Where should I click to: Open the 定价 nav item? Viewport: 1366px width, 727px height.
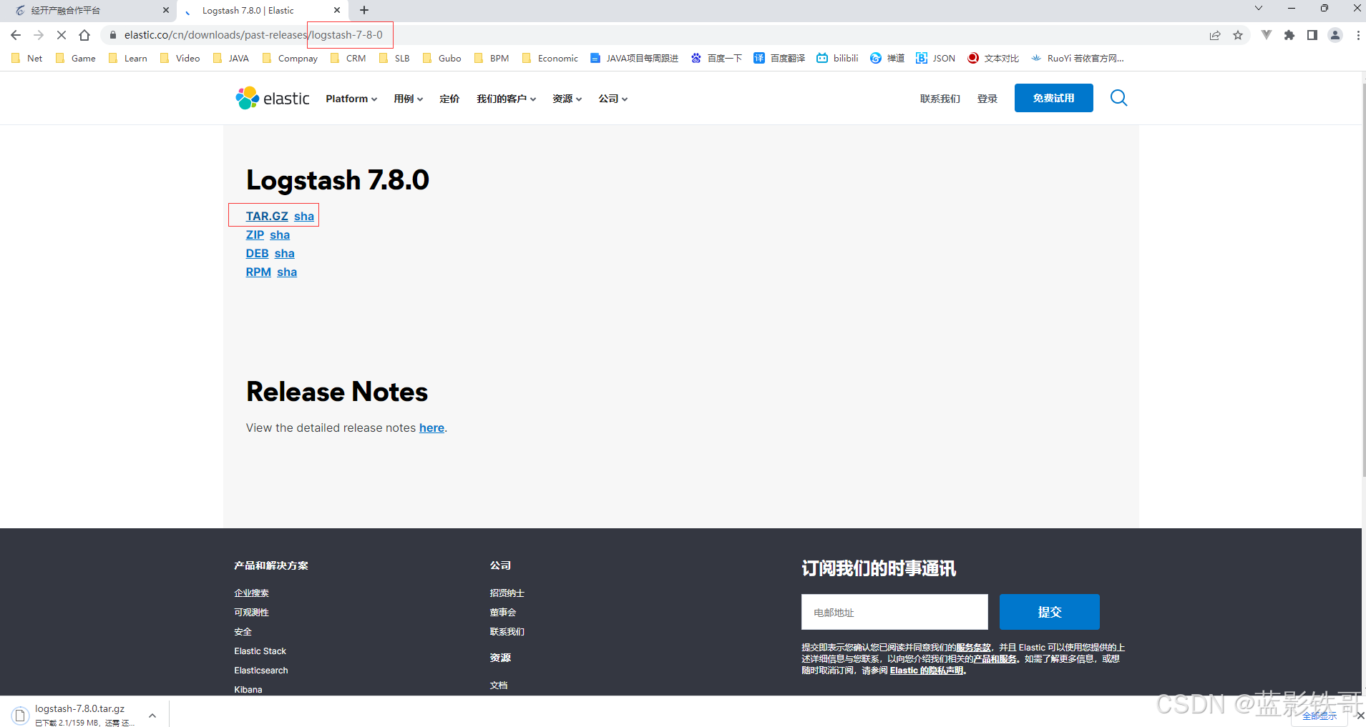(449, 99)
